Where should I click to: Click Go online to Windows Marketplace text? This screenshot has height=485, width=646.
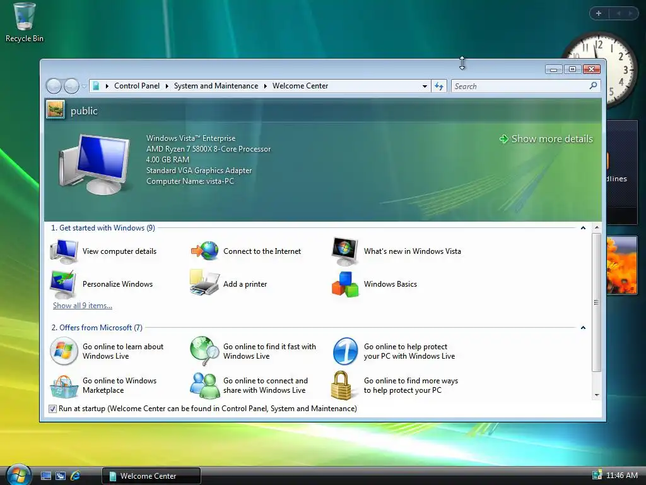[x=119, y=385]
